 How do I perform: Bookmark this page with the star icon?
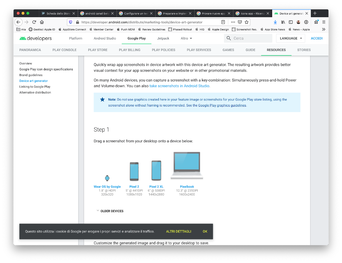[246, 22]
